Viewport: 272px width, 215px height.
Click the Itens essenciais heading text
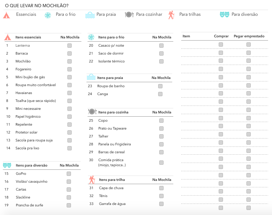[x=28, y=37]
